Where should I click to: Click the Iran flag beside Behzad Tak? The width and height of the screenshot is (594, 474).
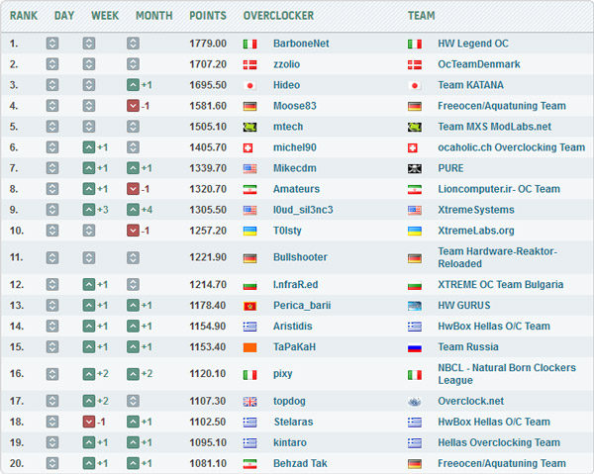coord(249,464)
